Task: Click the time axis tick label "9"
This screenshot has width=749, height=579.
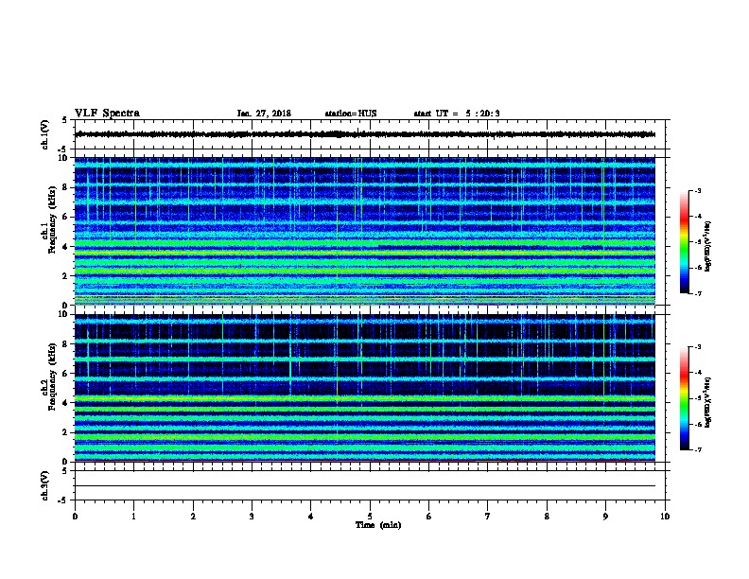Action: pyautogui.click(x=605, y=517)
